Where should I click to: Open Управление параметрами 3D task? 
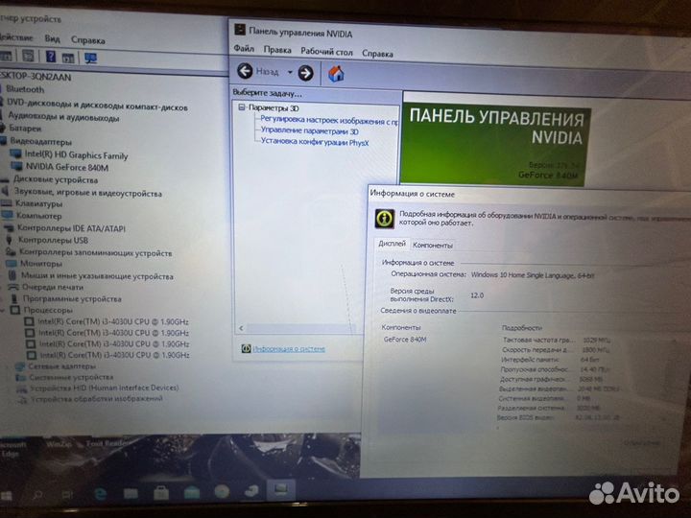[309, 130]
